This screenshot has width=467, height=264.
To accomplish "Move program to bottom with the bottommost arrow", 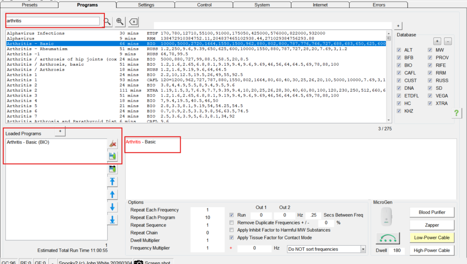I will (112, 220).
